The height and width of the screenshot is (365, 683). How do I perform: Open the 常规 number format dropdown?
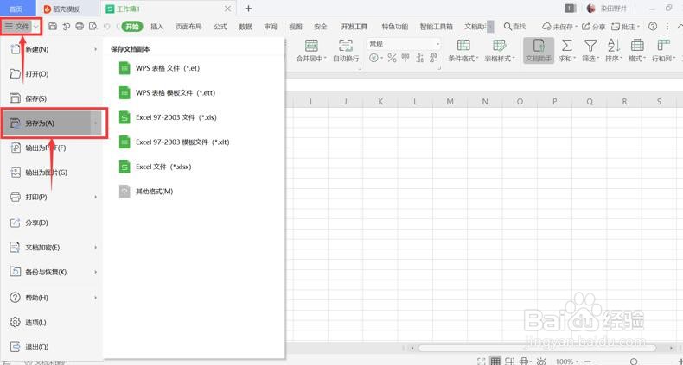pyautogui.click(x=437, y=44)
